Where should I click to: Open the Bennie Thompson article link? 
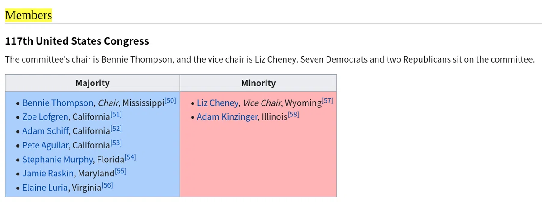coord(58,103)
